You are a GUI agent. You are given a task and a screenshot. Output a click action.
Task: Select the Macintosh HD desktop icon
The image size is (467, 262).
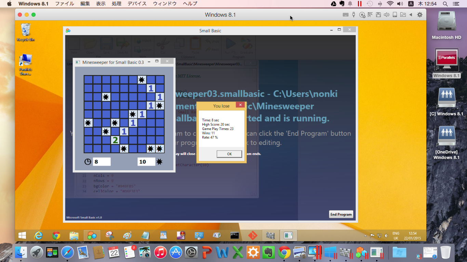pos(446,25)
